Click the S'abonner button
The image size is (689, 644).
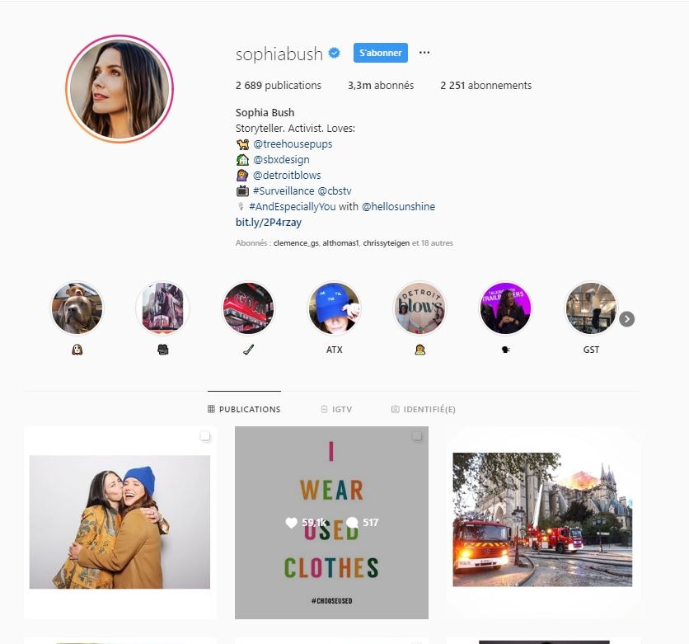[x=381, y=53]
